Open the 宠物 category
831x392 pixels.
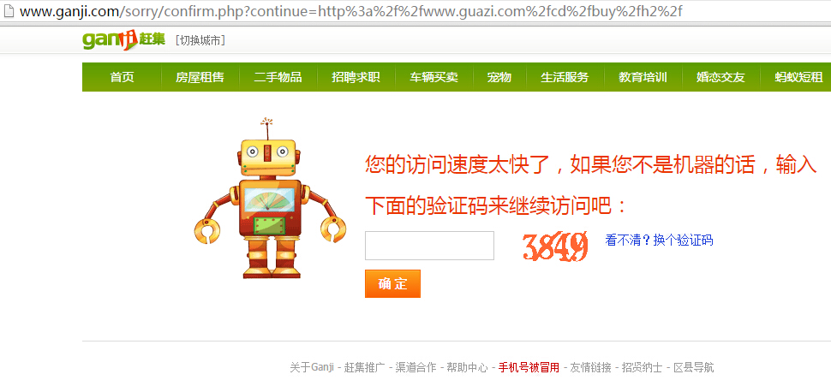499,77
